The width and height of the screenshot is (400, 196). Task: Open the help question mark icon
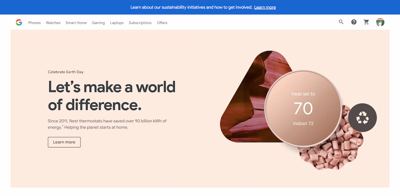click(354, 22)
